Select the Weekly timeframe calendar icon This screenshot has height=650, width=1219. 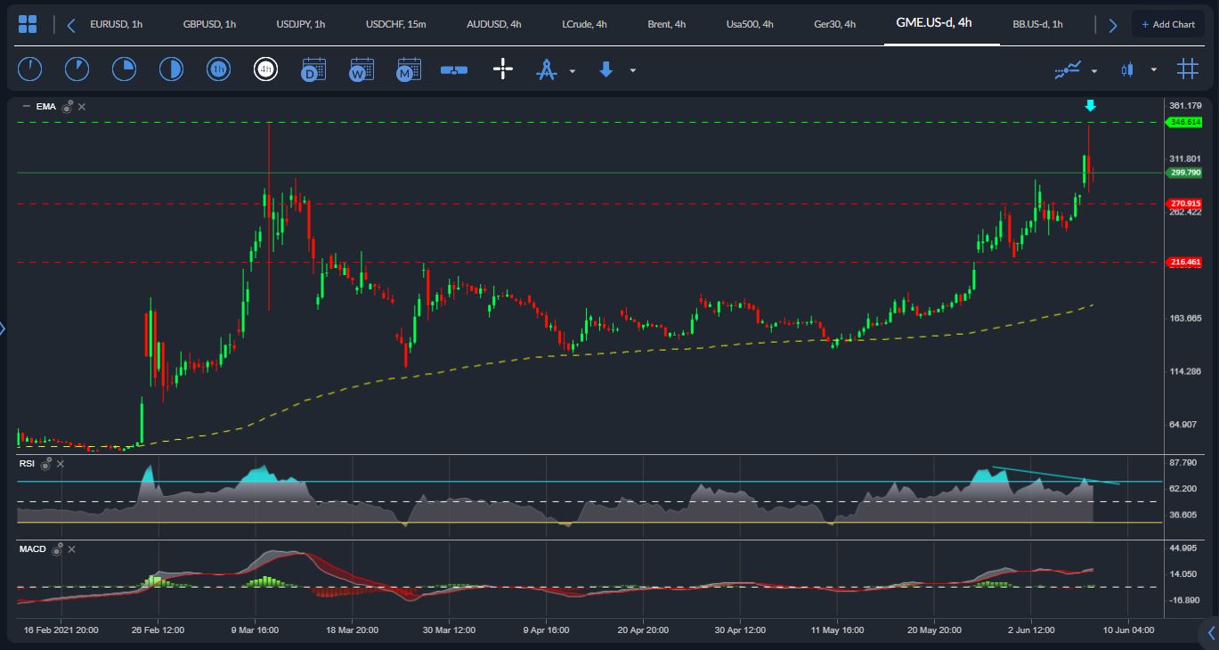point(362,69)
